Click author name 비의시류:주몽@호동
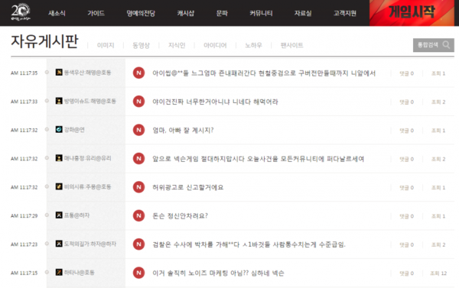Screen dimensions: 459x288 [x=87, y=187]
